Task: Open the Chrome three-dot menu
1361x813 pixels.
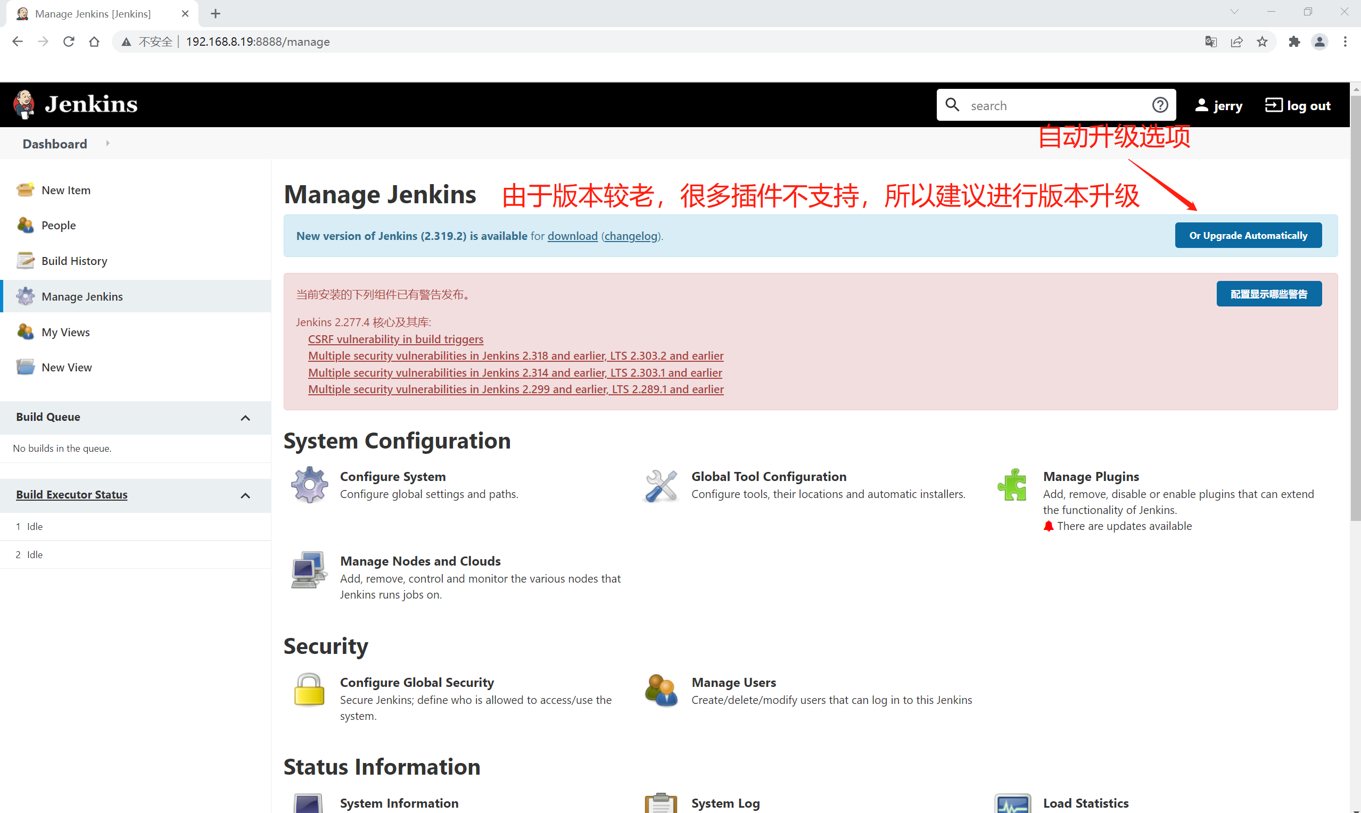Action: (x=1345, y=42)
